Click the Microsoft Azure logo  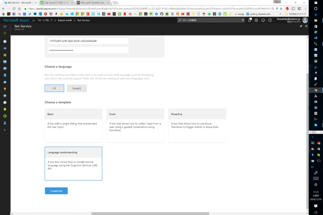pyautogui.click(x=16, y=20)
